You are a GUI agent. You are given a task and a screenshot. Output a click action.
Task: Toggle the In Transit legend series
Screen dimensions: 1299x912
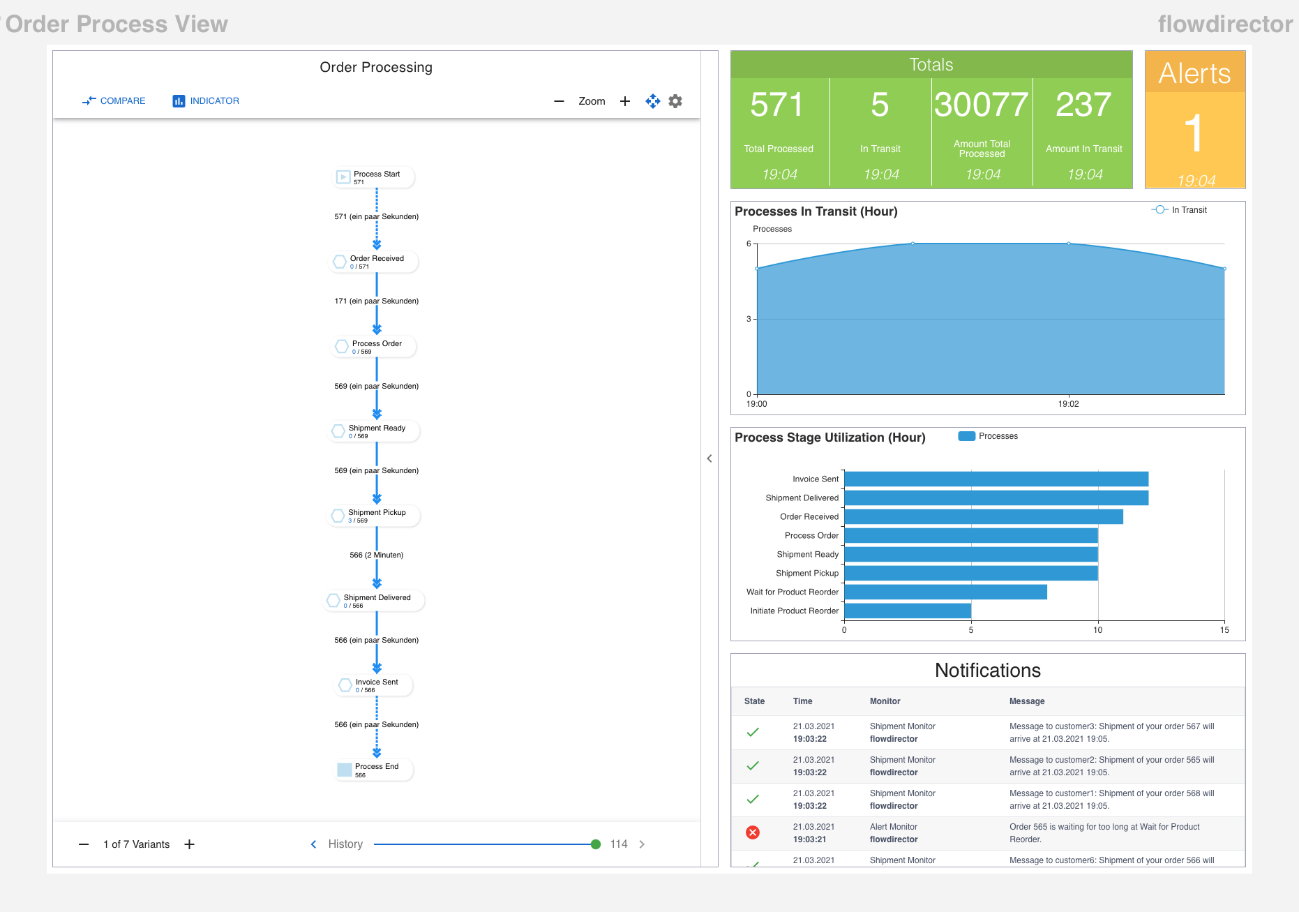click(x=1179, y=210)
